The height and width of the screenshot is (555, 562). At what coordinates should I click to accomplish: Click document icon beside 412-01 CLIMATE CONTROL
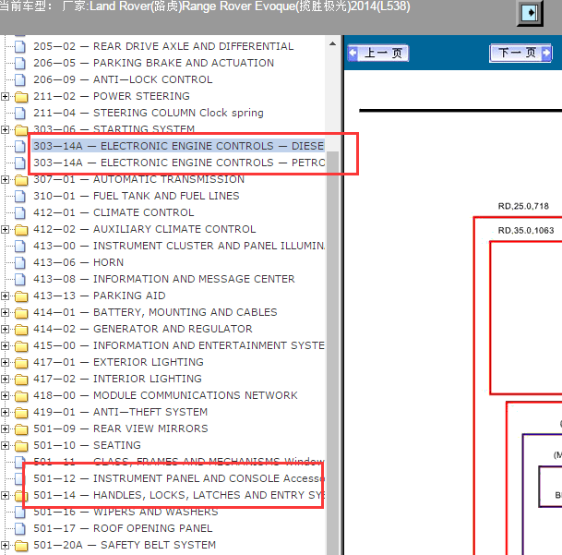tap(20, 212)
